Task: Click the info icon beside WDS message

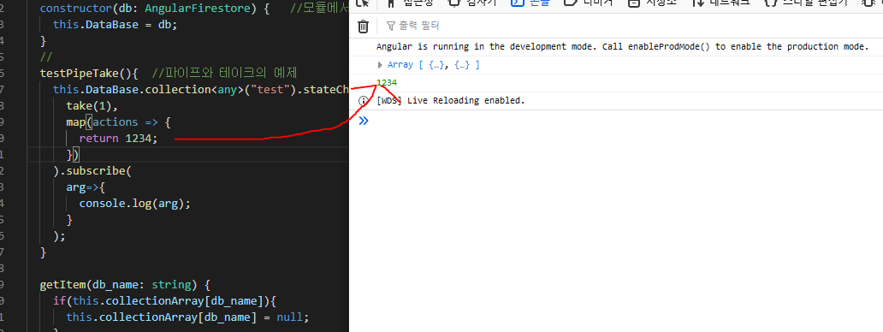Action: click(364, 101)
